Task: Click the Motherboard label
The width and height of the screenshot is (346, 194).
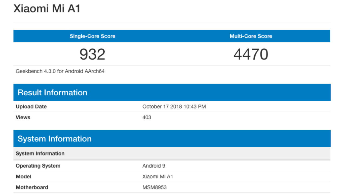Action: click(x=32, y=188)
